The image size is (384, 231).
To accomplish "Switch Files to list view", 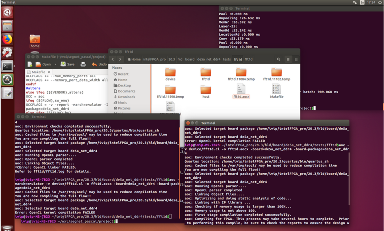I will [x=288, y=59].
